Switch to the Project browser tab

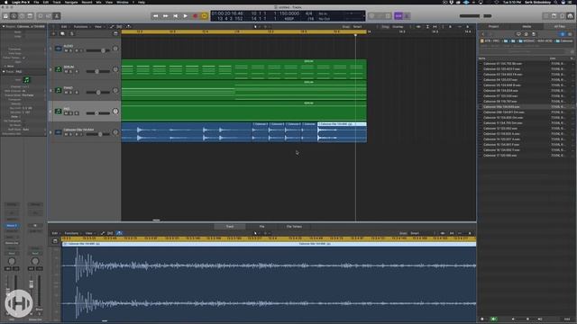coord(494,26)
